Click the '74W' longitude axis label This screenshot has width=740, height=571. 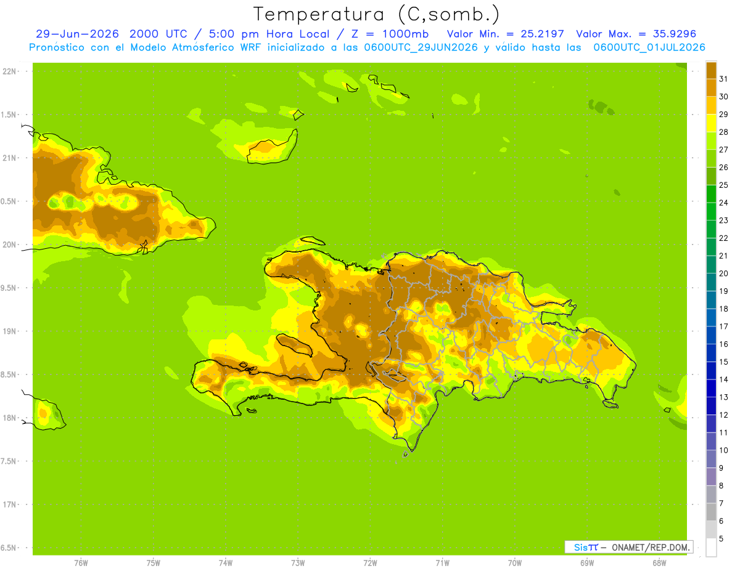click(x=225, y=562)
